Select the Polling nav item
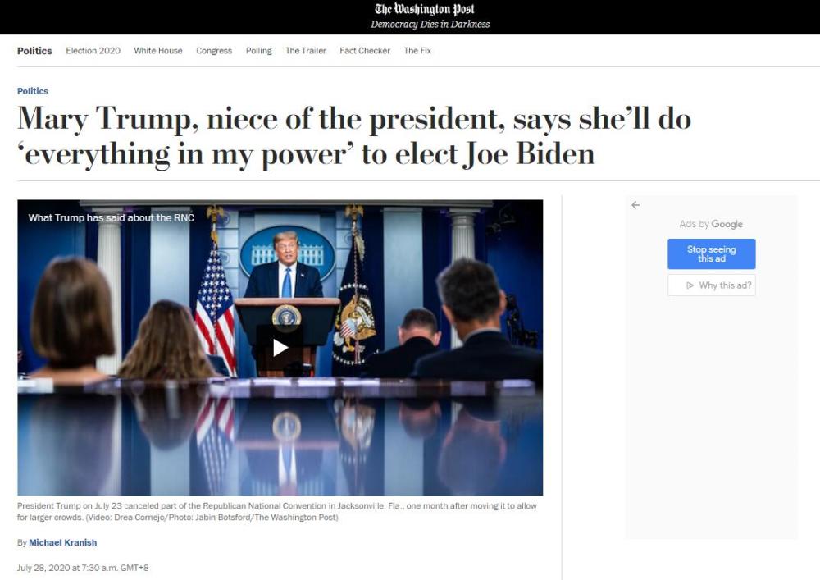820x580 pixels. click(x=259, y=51)
